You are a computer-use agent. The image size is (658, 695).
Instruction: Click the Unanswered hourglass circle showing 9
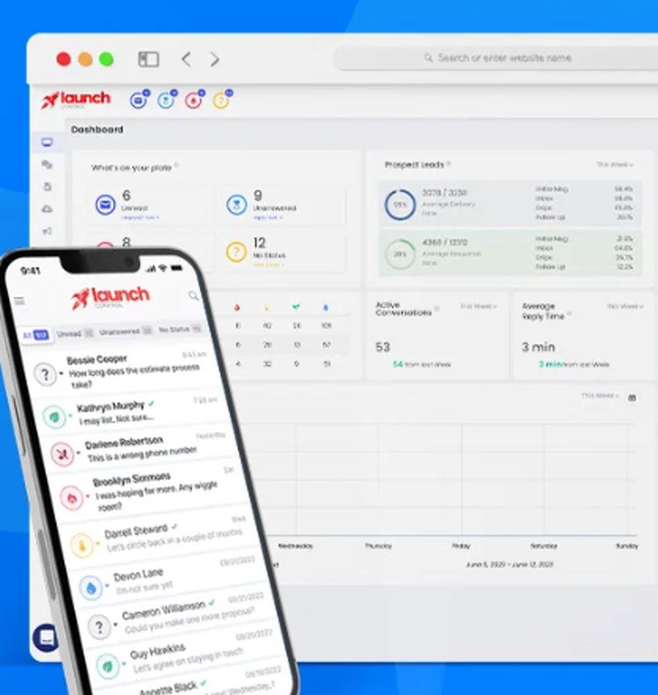tap(236, 204)
